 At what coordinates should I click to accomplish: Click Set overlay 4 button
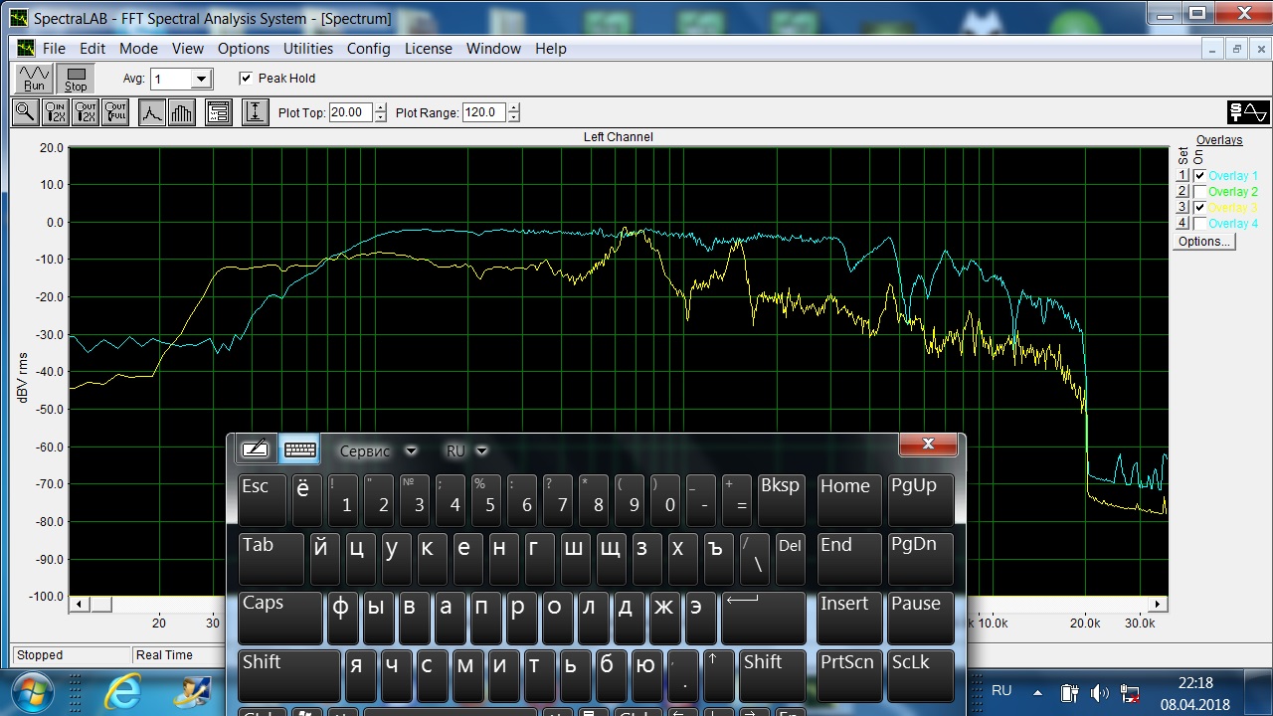click(x=1182, y=224)
